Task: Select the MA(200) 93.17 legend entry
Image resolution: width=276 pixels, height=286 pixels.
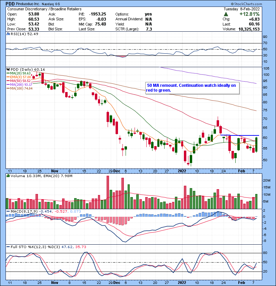Action: (19, 85)
